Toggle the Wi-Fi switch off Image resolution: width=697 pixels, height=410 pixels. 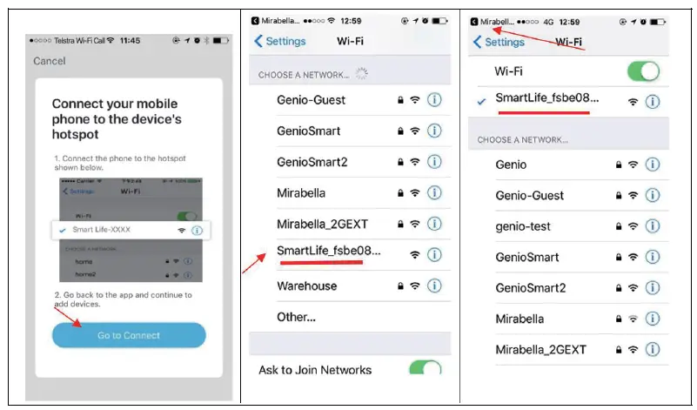(x=643, y=71)
